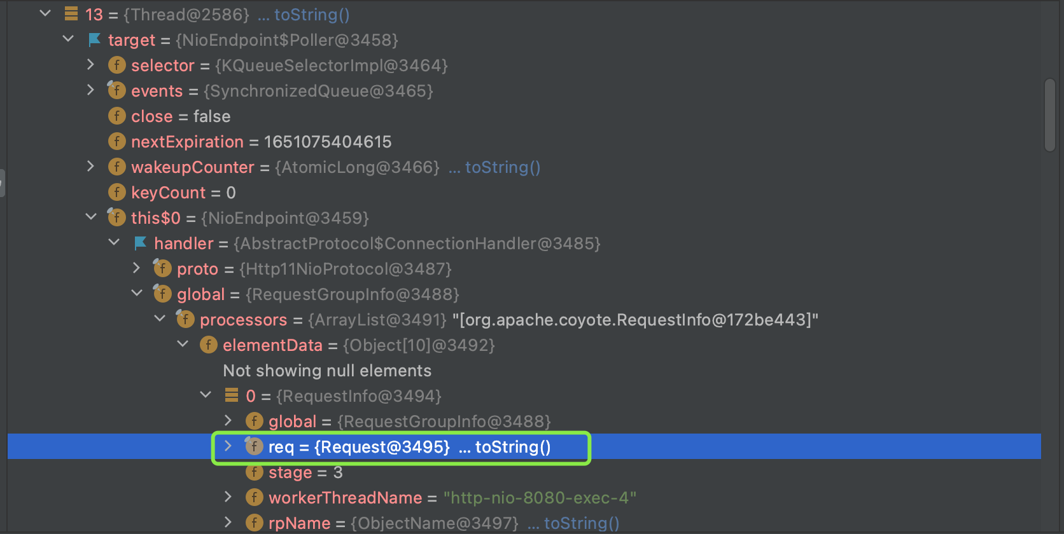The width and height of the screenshot is (1064, 534).
Task: Click the field icon beside nextExpiration
Action: point(117,141)
